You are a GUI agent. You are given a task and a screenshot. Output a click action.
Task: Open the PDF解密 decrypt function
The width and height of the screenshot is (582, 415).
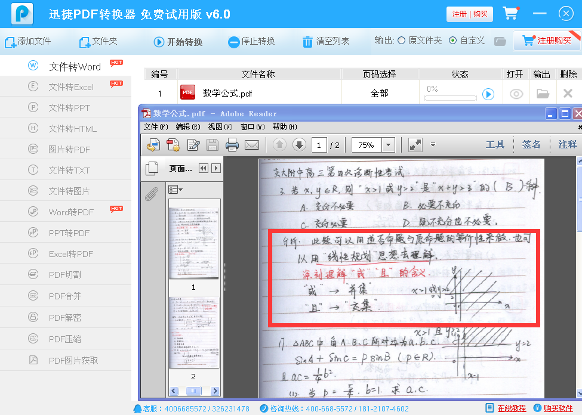pyautogui.click(x=66, y=317)
